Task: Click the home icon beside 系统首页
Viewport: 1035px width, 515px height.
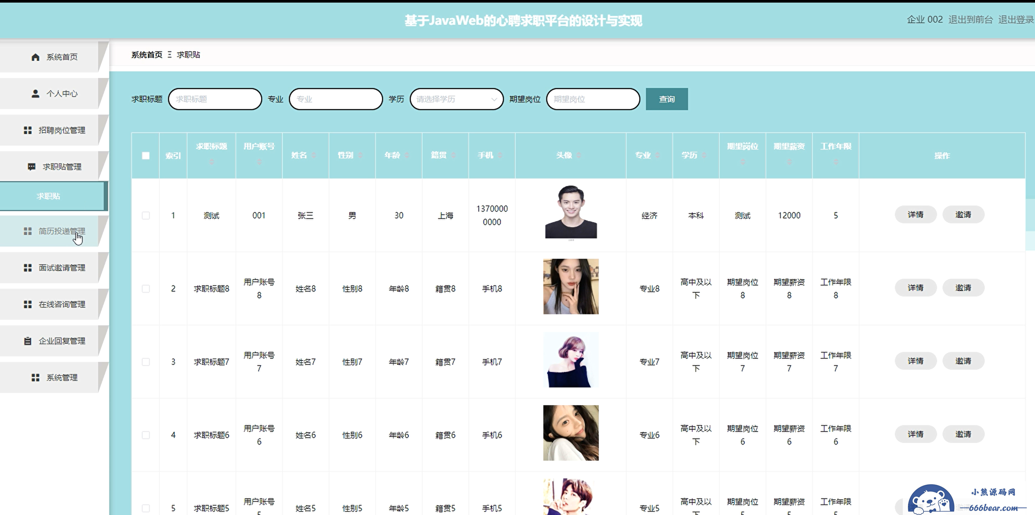Action: [x=35, y=57]
